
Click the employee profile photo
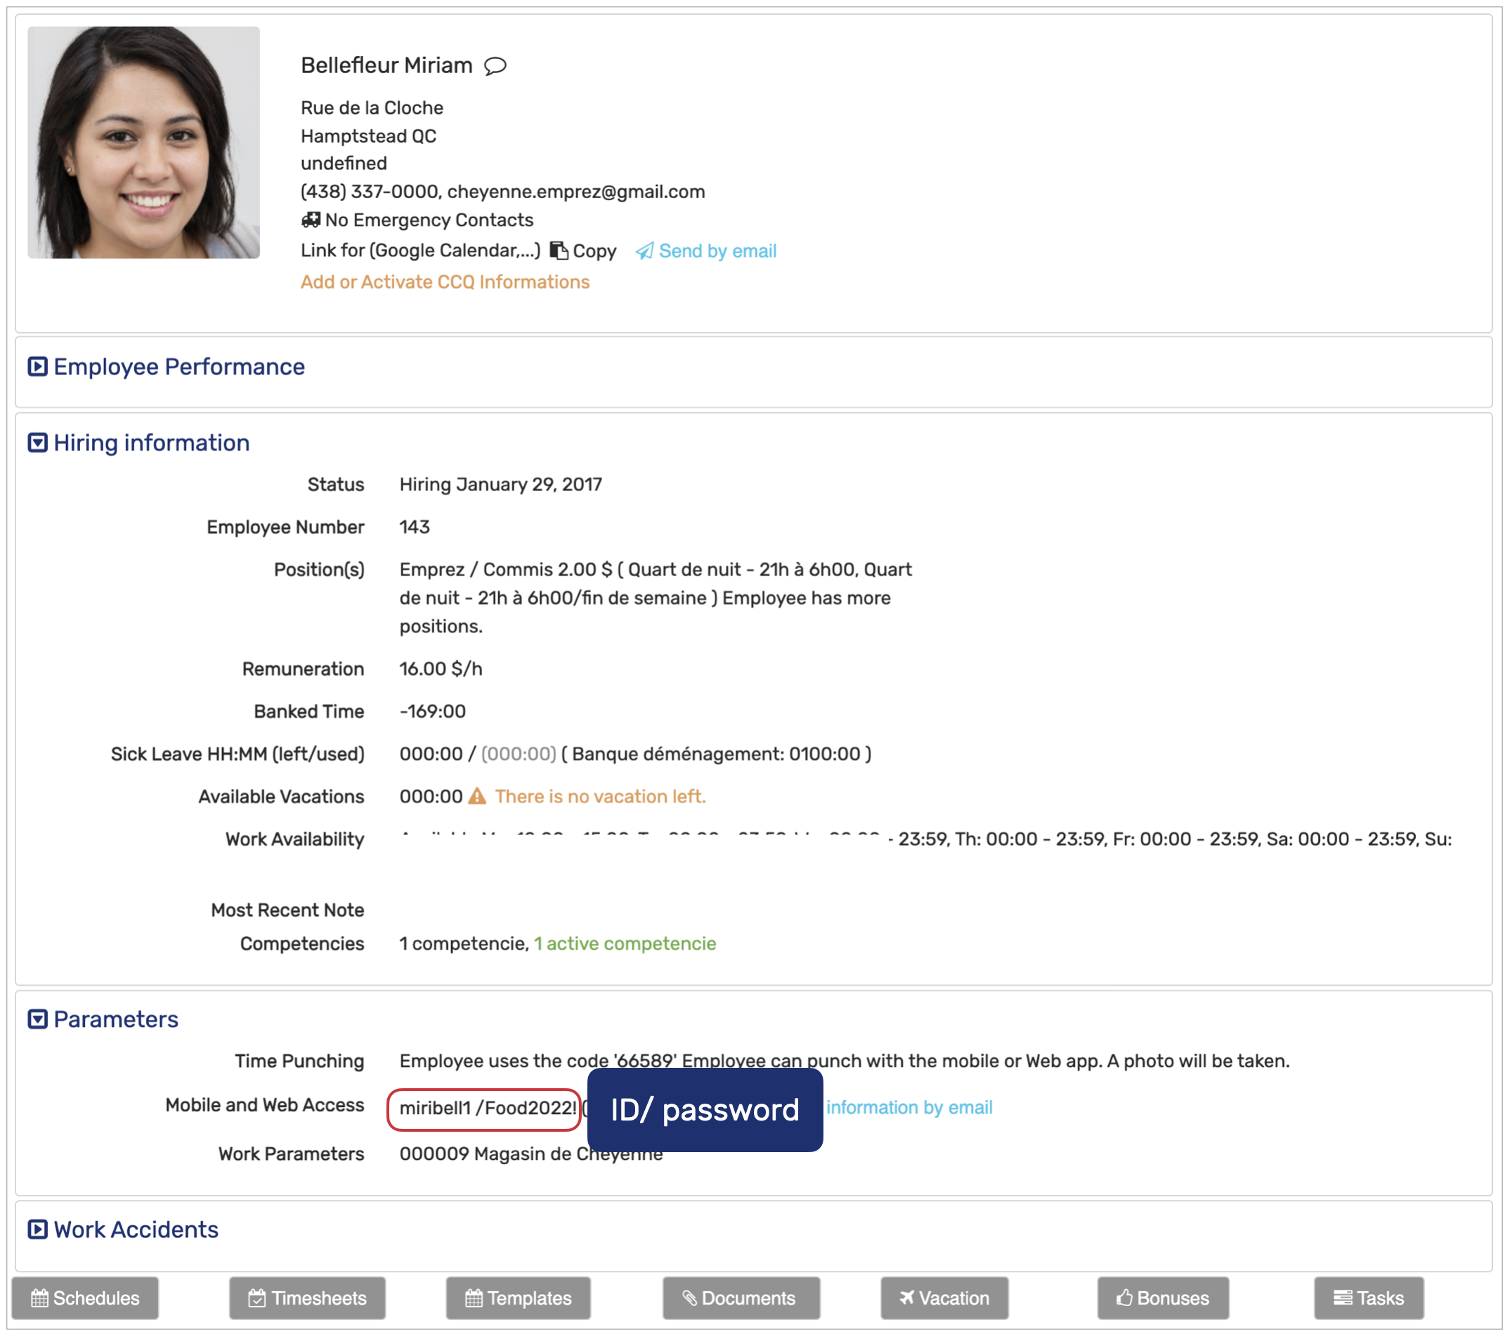coord(143,143)
